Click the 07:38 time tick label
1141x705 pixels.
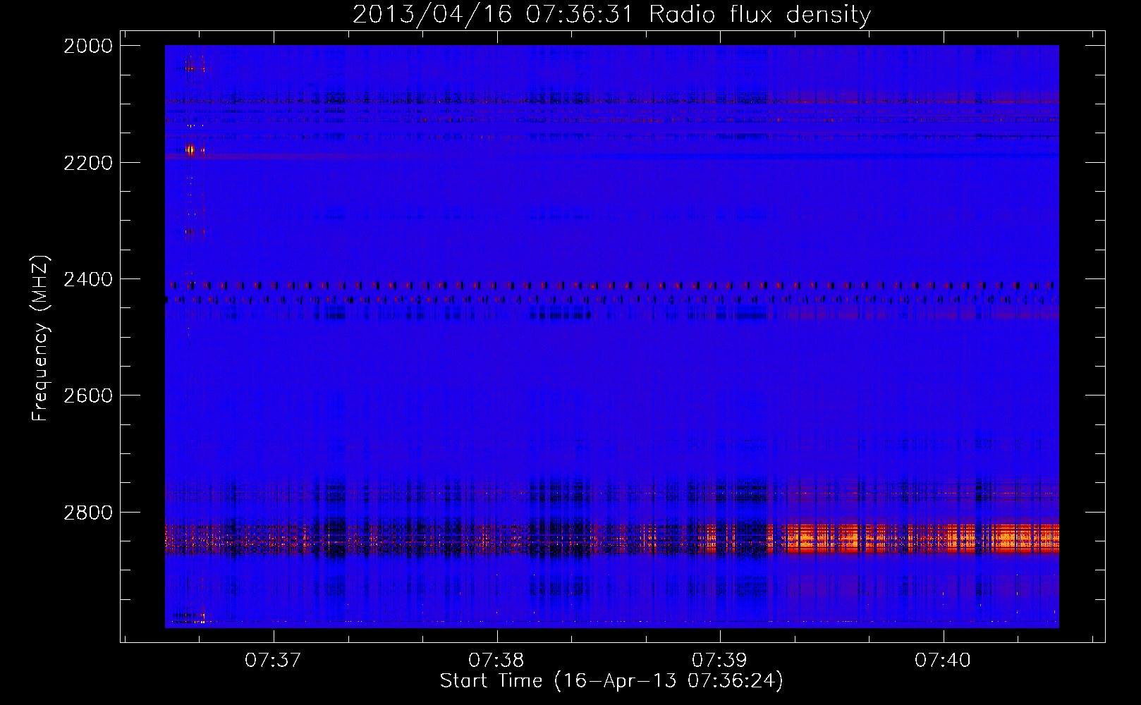[x=496, y=661]
